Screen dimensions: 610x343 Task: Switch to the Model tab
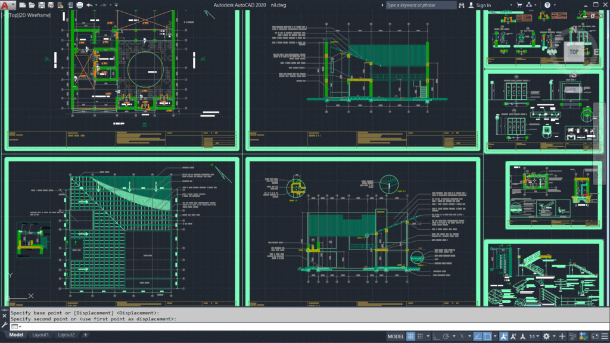[x=16, y=335]
